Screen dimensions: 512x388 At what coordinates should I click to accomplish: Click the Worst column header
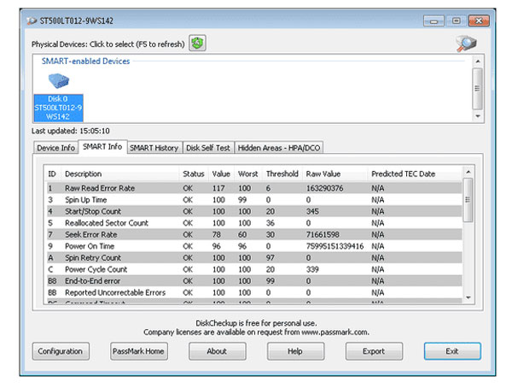point(247,173)
